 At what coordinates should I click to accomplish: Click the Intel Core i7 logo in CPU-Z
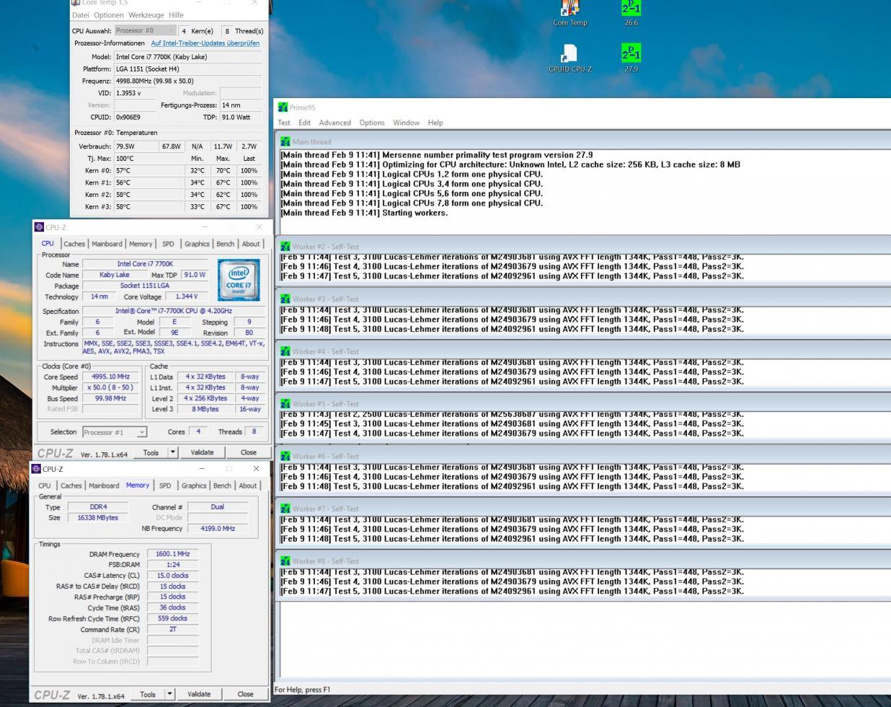[x=239, y=280]
